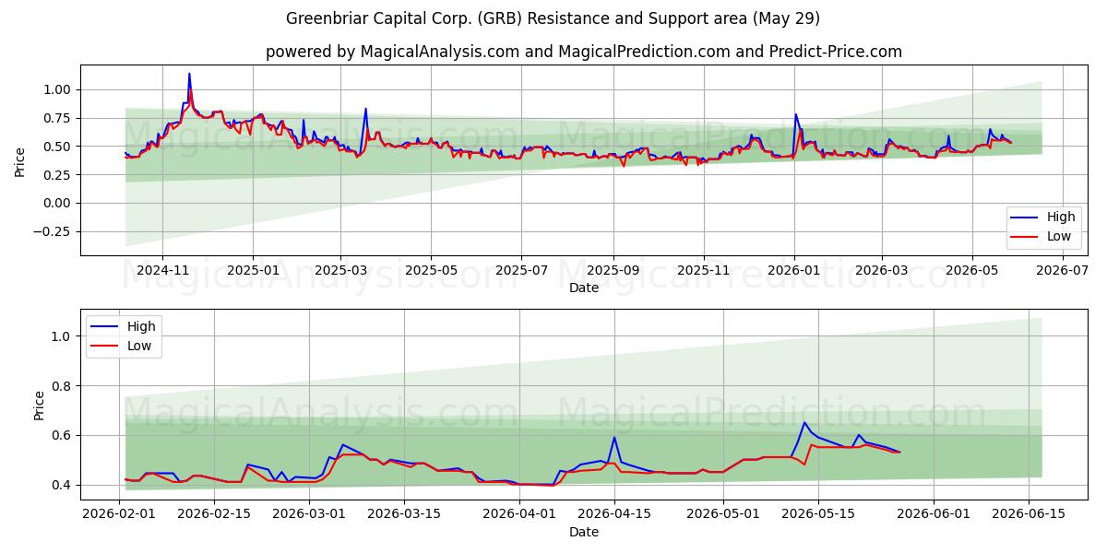Image resolution: width=1107 pixels, height=553 pixels.
Task: Click the mid-April 2026 spike on bottom chart
Action: [x=614, y=438]
